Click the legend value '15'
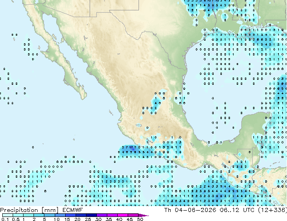 [x=67, y=219]
